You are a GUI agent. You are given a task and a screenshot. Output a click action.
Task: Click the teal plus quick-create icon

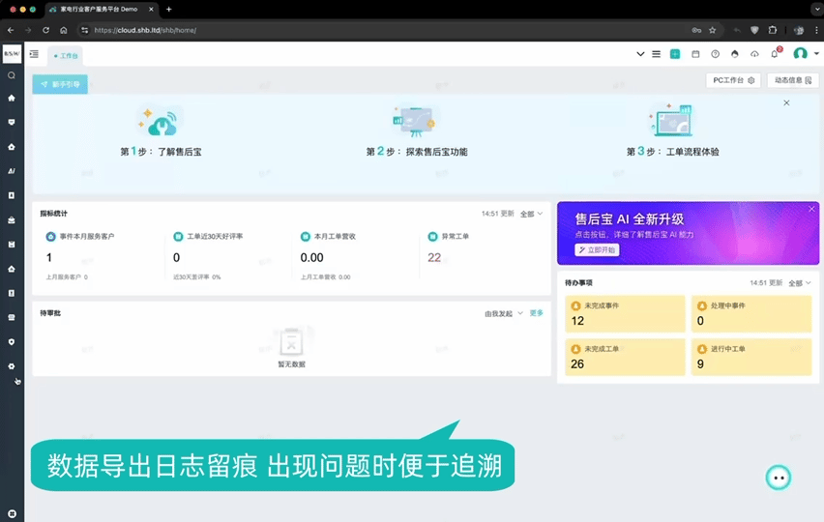click(675, 54)
